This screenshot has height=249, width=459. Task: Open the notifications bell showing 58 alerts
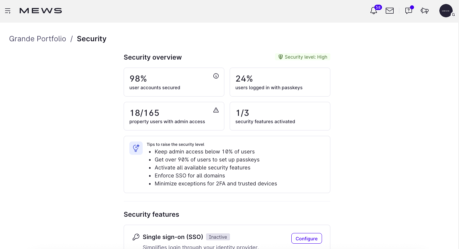pos(373,11)
